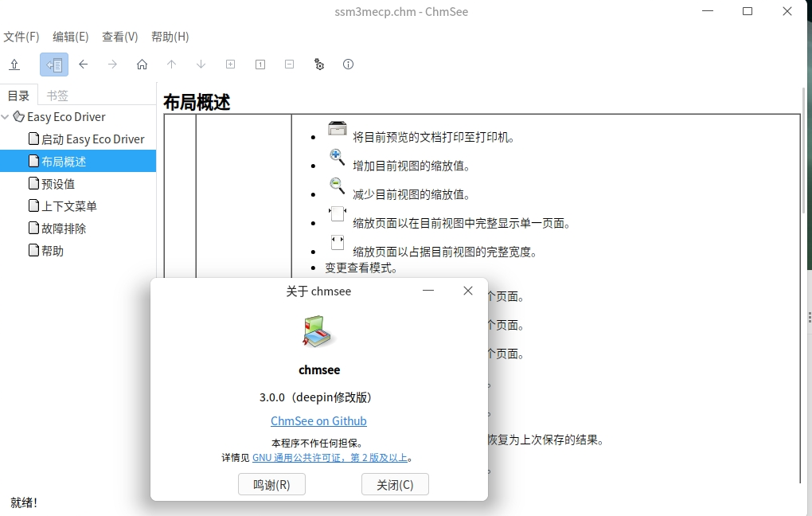812x516 pixels.
Task: Collapse the Easy Eco Driver tree node
Action: (x=6, y=117)
